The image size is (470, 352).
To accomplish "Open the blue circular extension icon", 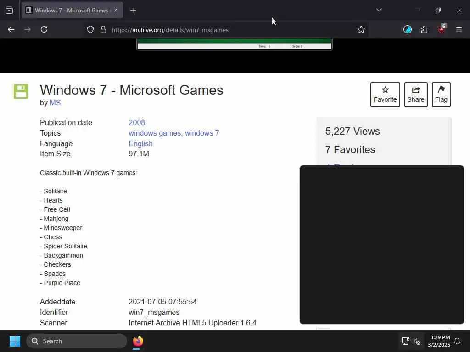I will pos(408,29).
